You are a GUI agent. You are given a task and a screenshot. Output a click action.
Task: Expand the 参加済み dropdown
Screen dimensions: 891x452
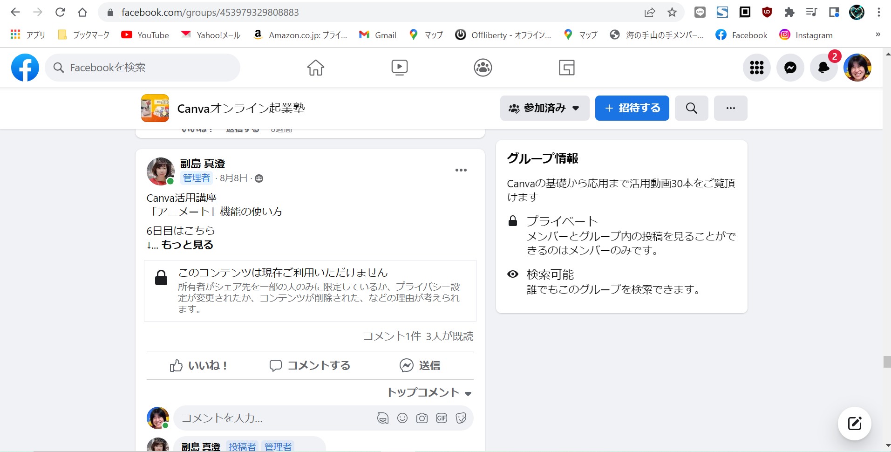pyautogui.click(x=545, y=108)
